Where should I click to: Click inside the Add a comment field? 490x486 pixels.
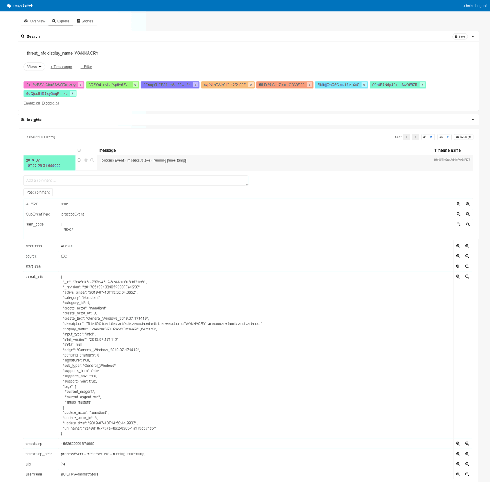[x=136, y=180]
